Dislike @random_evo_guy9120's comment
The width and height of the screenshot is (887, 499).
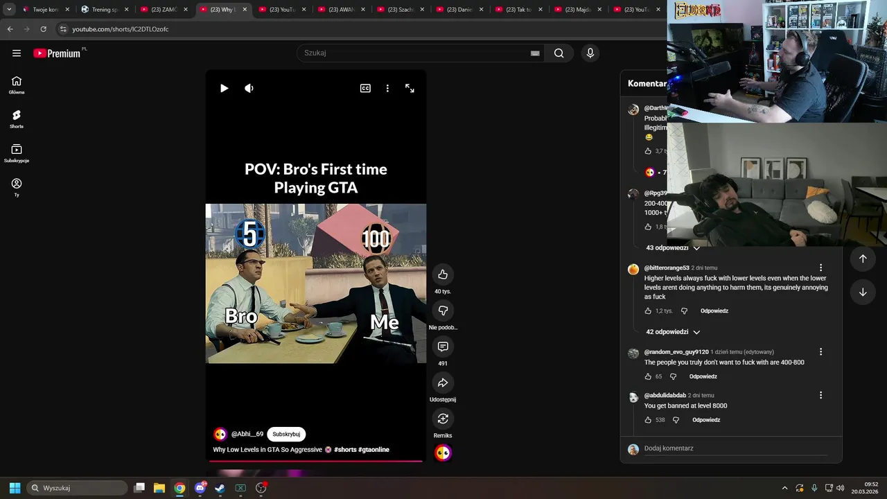[673, 376]
